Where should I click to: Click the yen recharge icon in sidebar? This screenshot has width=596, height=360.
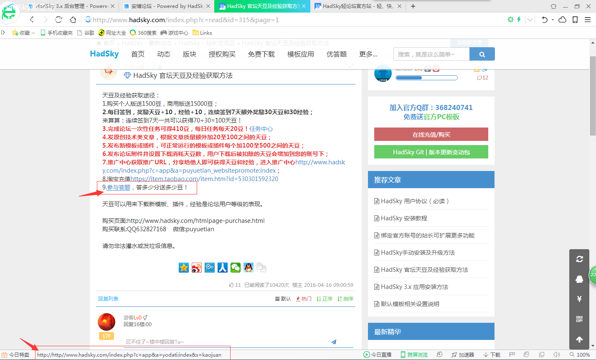(x=579, y=299)
